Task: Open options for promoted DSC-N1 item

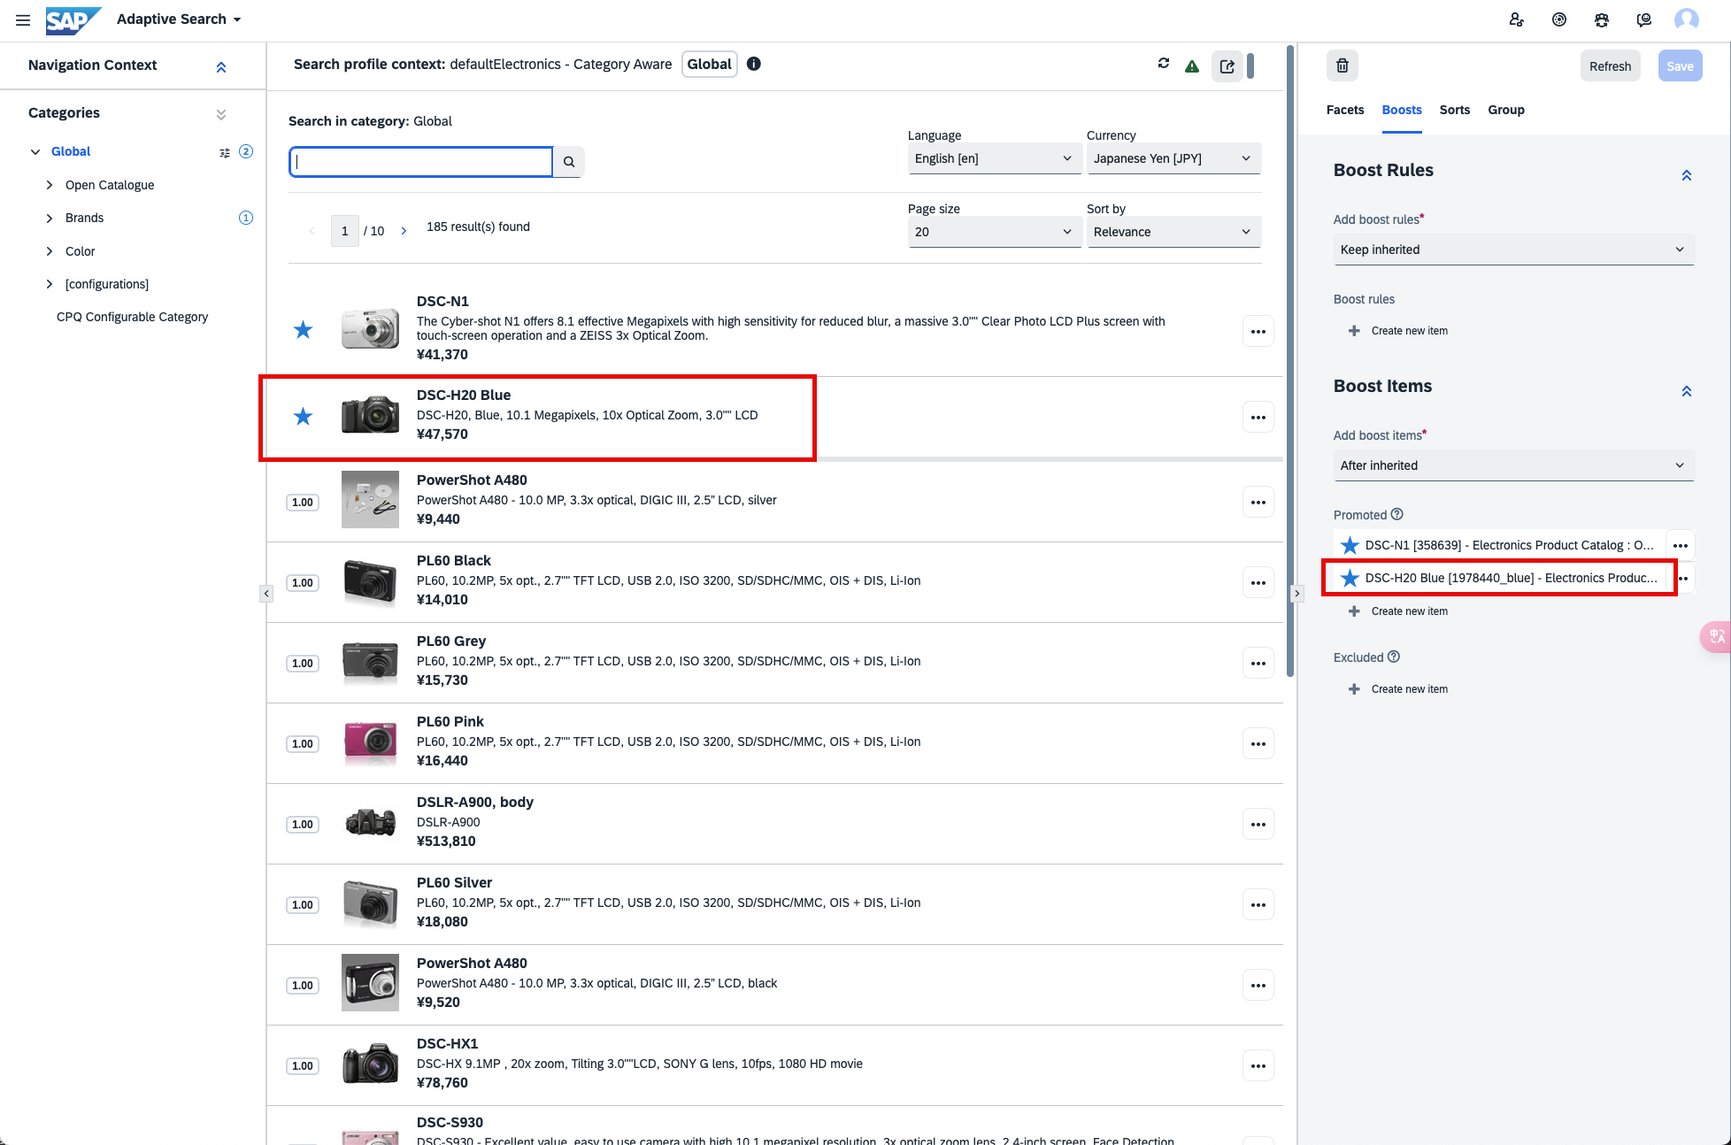Action: click(x=1681, y=546)
